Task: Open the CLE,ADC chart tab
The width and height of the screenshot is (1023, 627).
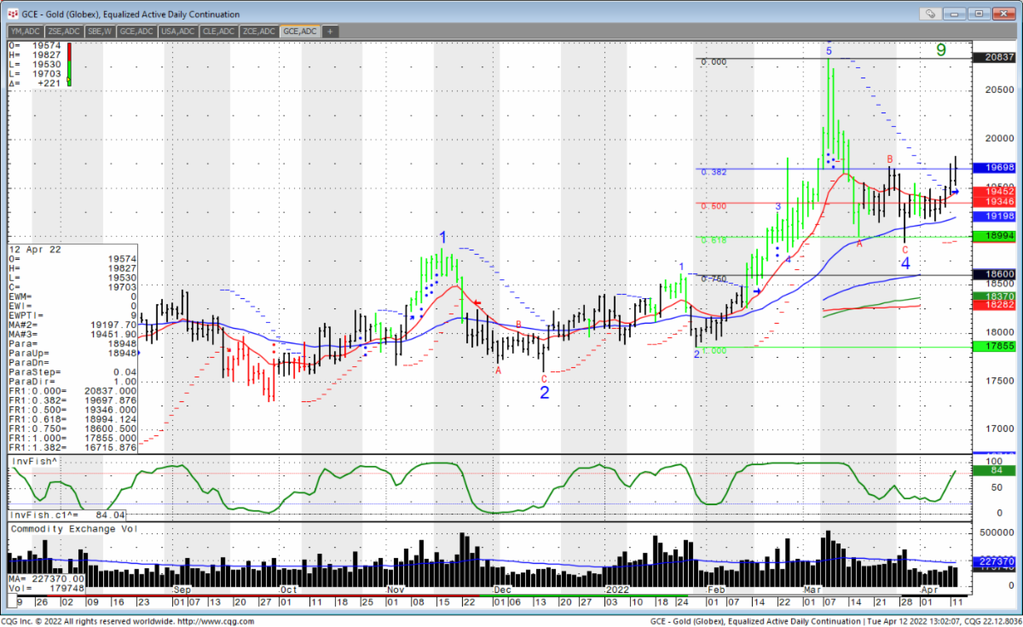Action: pyautogui.click(x=218, y=32)
